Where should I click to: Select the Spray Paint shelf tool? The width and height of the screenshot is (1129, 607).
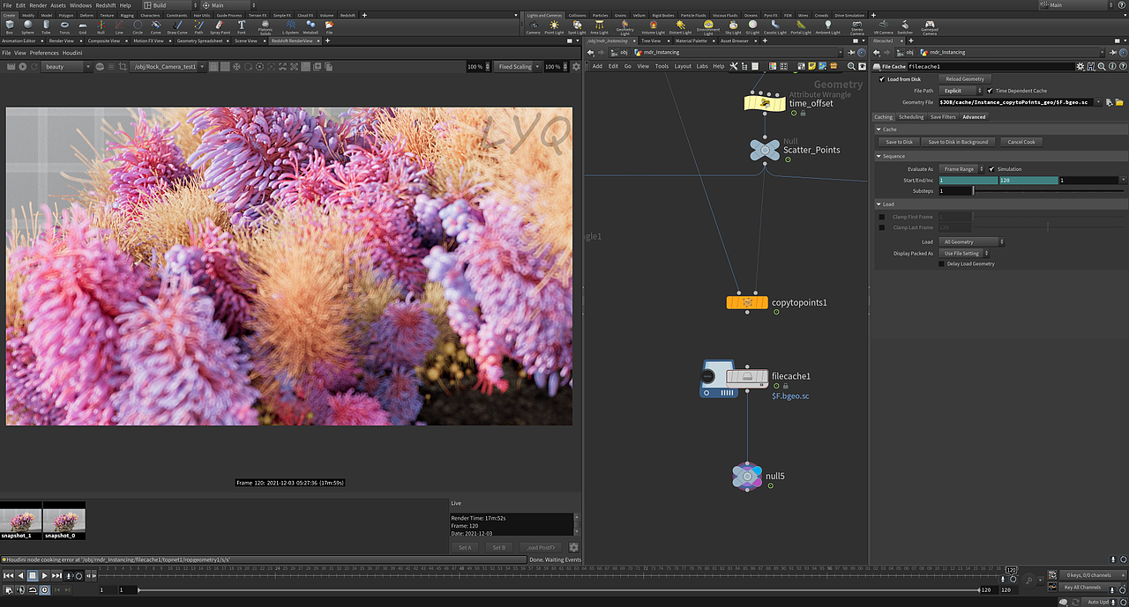click(x=220, y=26)
